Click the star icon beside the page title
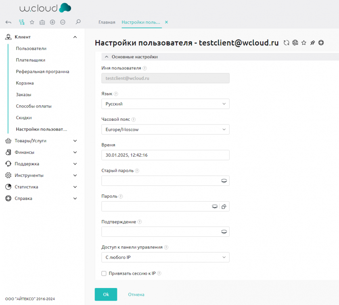The height and width of the screenshot is (305, 339). point(304,43)
